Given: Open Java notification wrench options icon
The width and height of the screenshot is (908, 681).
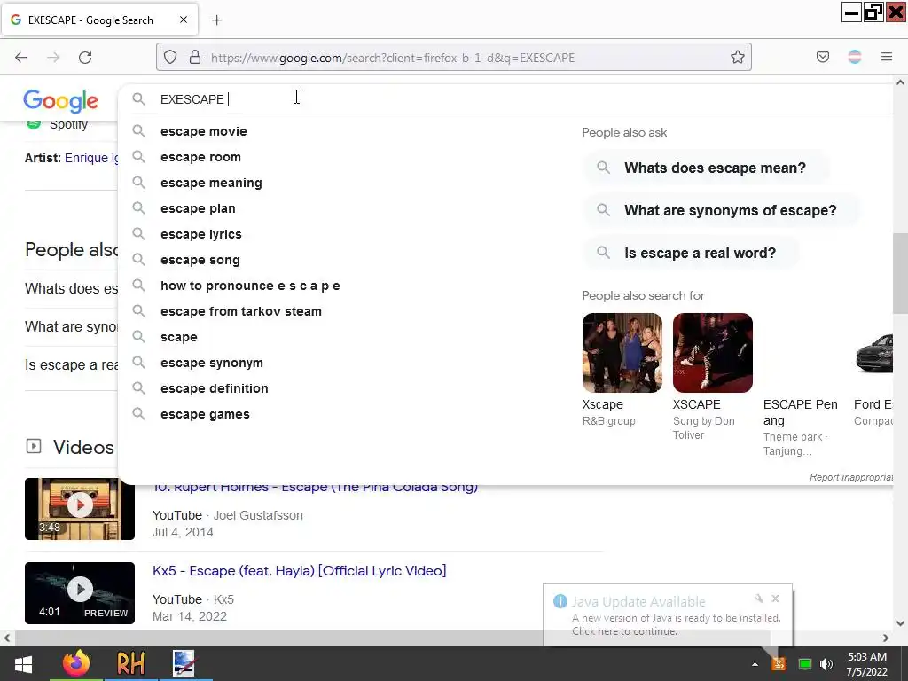Looking at the screenshot, I should pyautogui.click(x=759, y=599).
